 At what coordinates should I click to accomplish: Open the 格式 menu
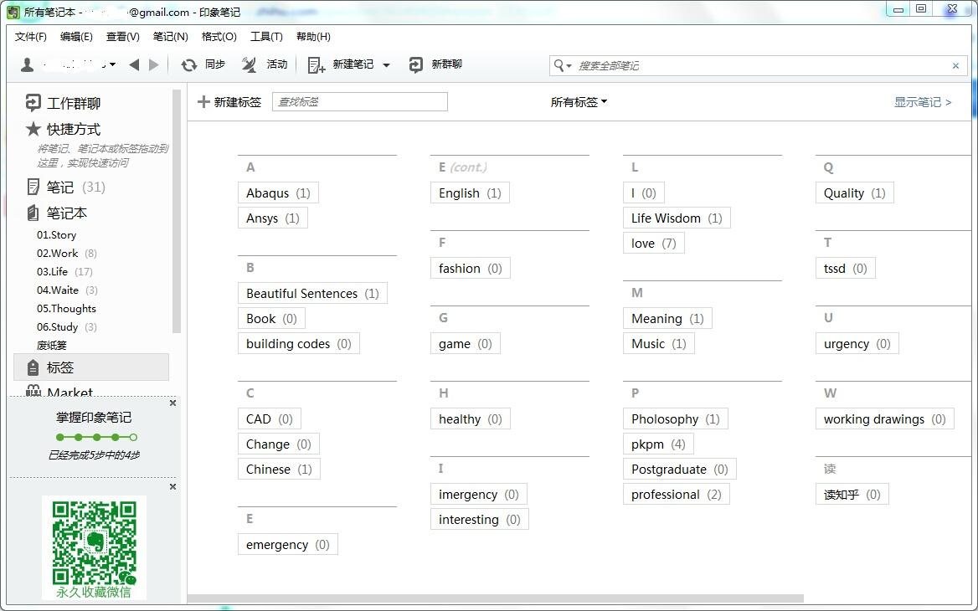[x=218, y=36]
